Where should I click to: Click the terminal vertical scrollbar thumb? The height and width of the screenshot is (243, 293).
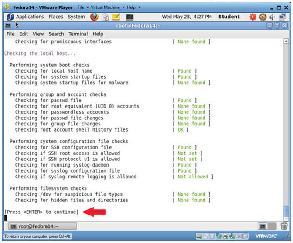click(286, 211)
